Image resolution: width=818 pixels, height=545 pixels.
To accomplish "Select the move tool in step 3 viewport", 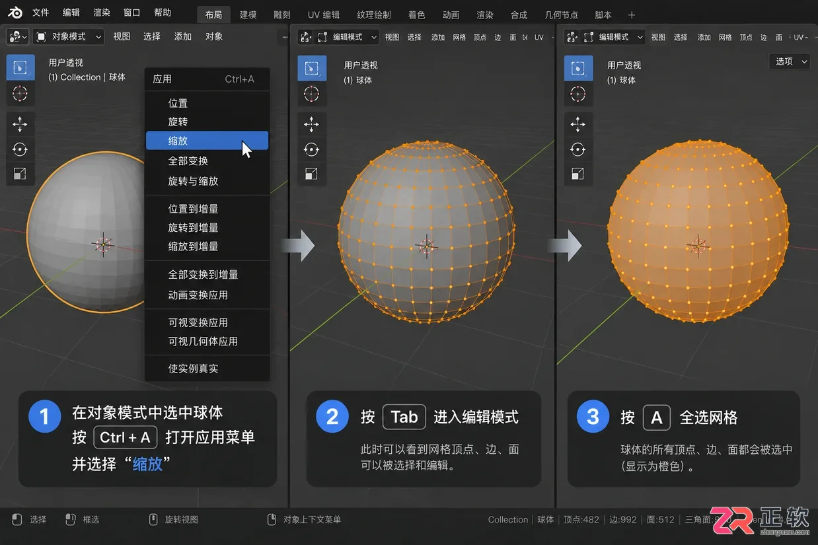I will pos(577,124).
